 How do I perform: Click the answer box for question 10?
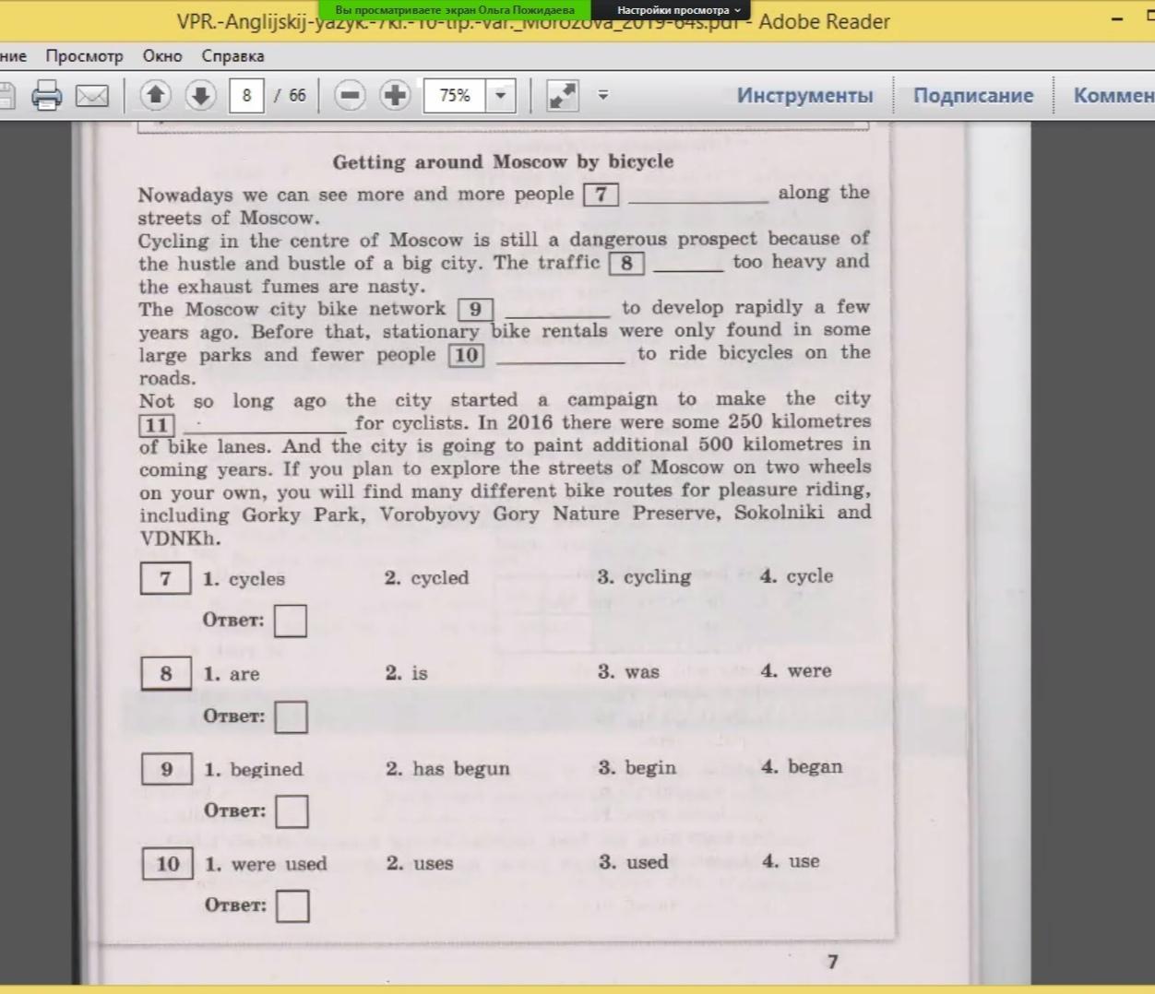pyautogui.click(x=293, y=905)
